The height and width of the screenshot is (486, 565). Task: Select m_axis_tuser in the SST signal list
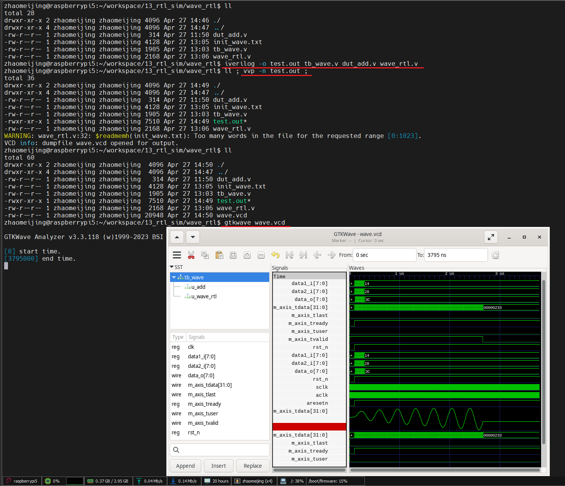click(219, 413)
